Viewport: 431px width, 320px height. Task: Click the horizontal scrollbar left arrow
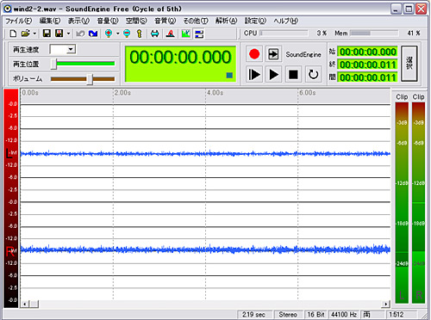coord(25,304)
